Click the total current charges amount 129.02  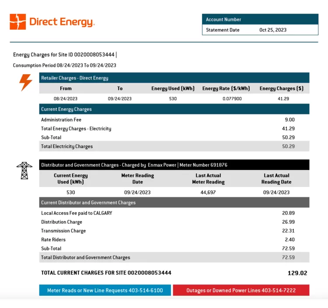point(297,273)
